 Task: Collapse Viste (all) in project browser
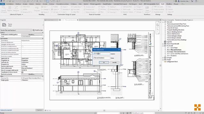tap(163, 22)
